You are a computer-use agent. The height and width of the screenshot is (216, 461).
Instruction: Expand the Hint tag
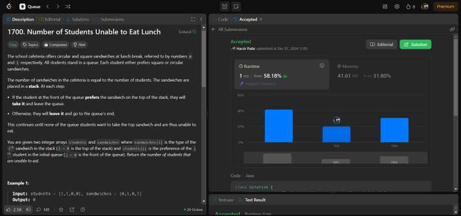(79, 45)
